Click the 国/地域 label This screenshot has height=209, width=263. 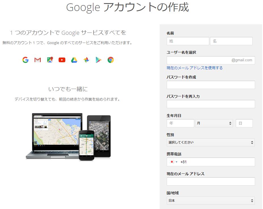point(173,193)
